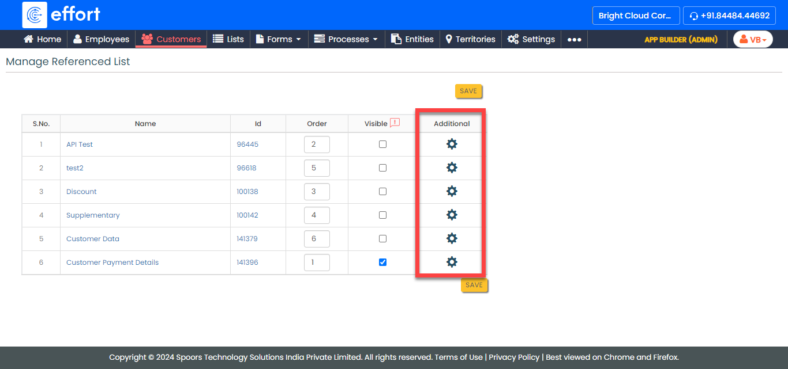Go to the Employees tab

pyautogui.click(x=101, y=39)
